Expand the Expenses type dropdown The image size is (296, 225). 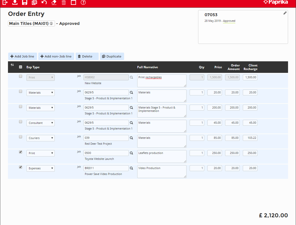click(x=41, y=168)
